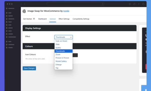Viewport: 151px width, 91px height.
Task: Click the Iconic cube logo icon
Action: click(24, 11)
